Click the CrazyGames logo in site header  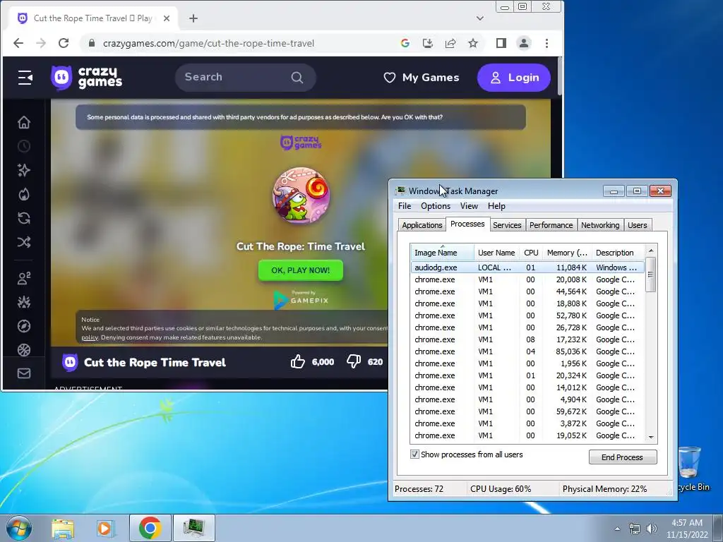point(87,78)
